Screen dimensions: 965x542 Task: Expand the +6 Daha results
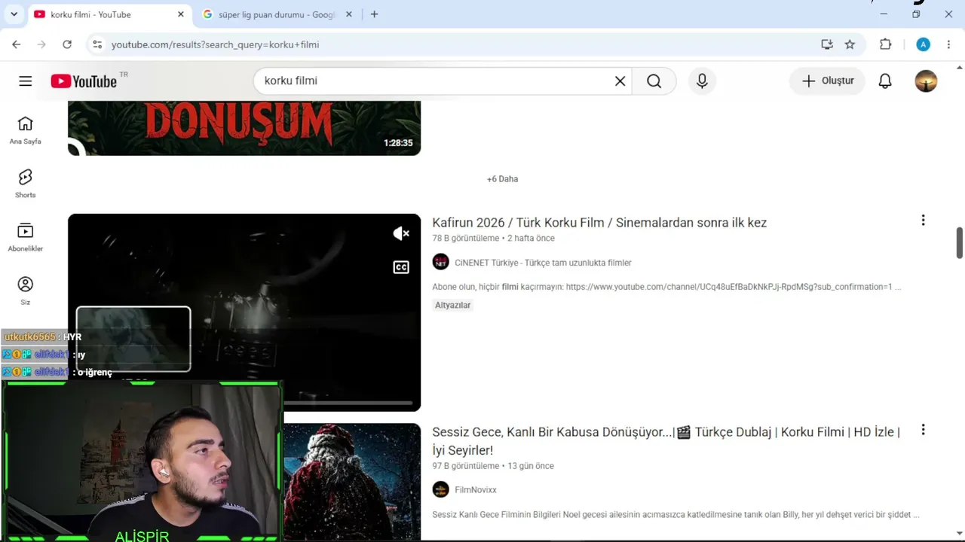(x=502, y=179)
